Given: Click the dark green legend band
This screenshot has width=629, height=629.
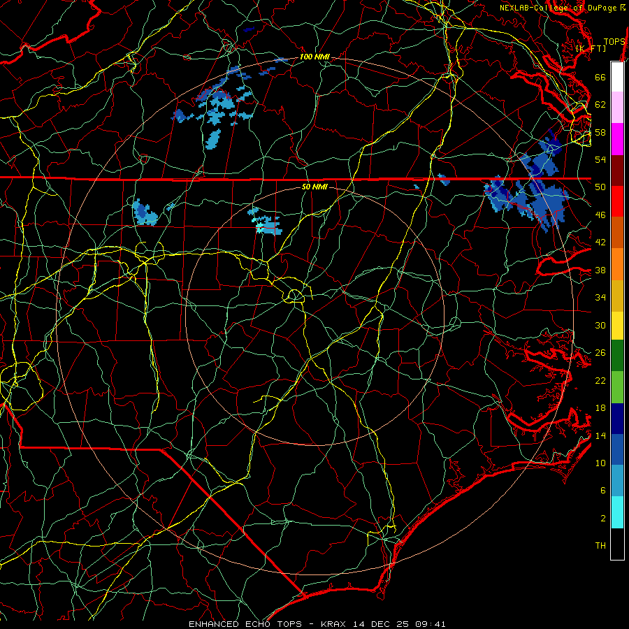Looking at the screenshot, I should coord(617,356).
